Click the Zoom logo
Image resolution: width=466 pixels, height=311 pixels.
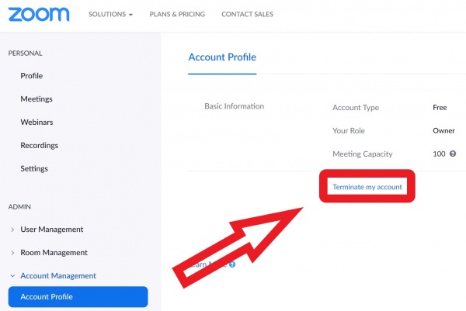point(39,14)
